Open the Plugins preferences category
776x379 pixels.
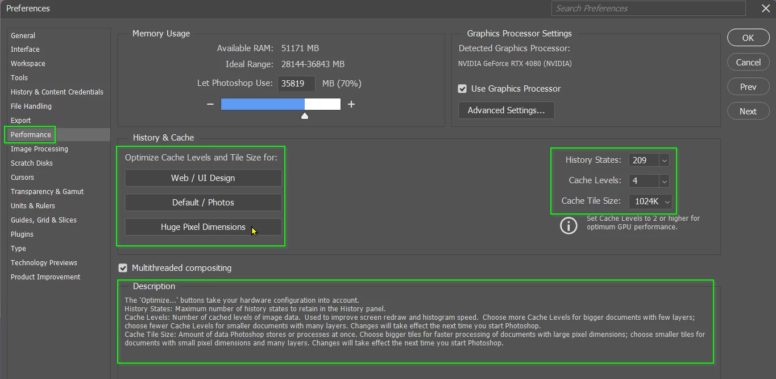[22, 234]
